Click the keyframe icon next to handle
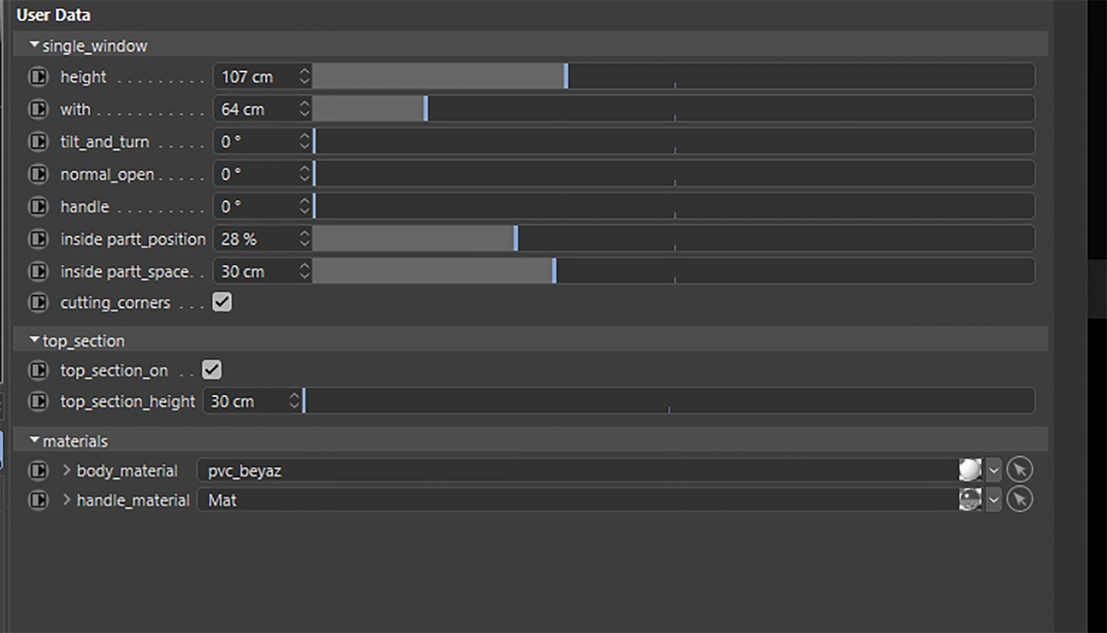 (38, 206)
